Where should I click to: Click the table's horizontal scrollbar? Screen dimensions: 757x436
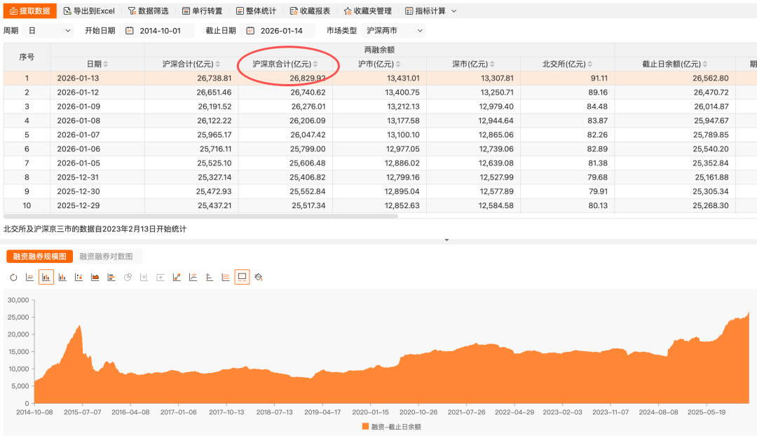click(x=200, y=216)
